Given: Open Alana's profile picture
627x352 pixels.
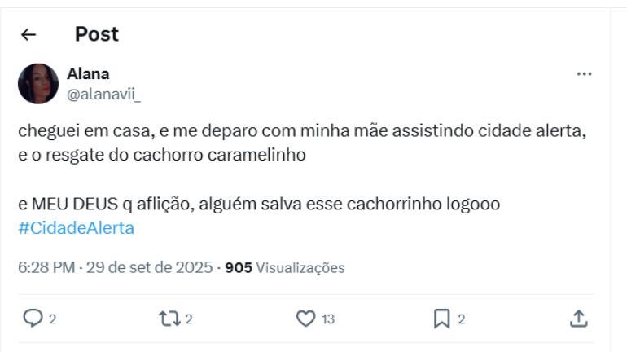Looking at the screenshot, I should tap(37, 83).
